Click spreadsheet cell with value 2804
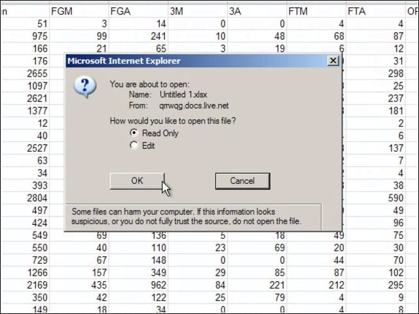419x314 pixels. (x=25, y=198)
